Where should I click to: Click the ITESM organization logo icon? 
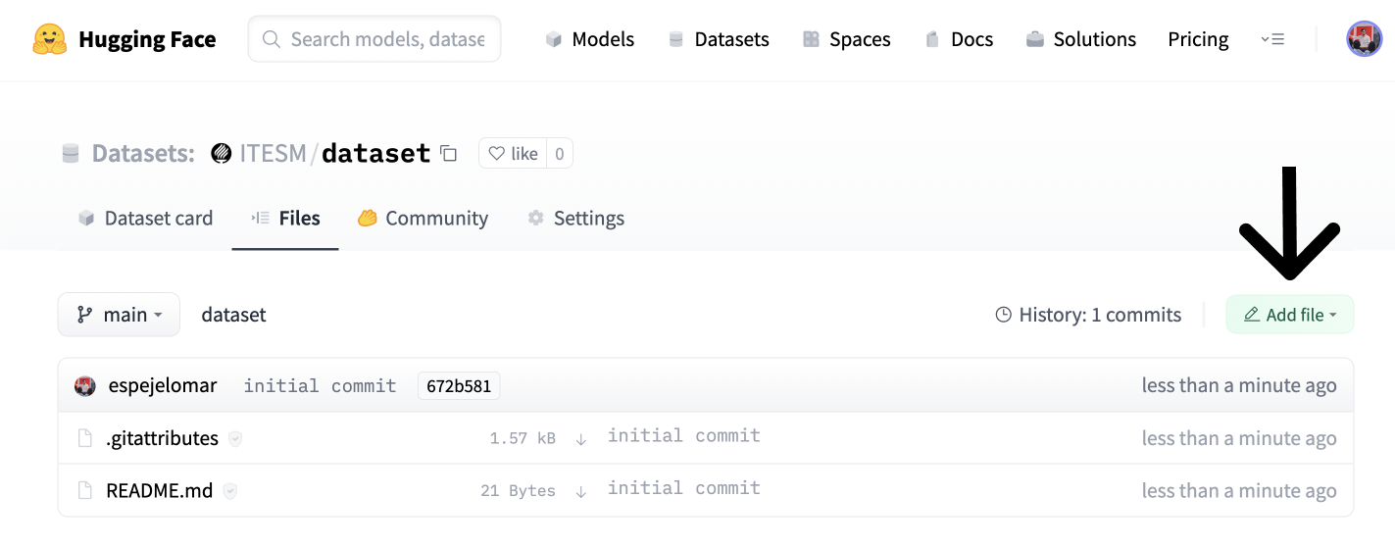coord(222,153)
